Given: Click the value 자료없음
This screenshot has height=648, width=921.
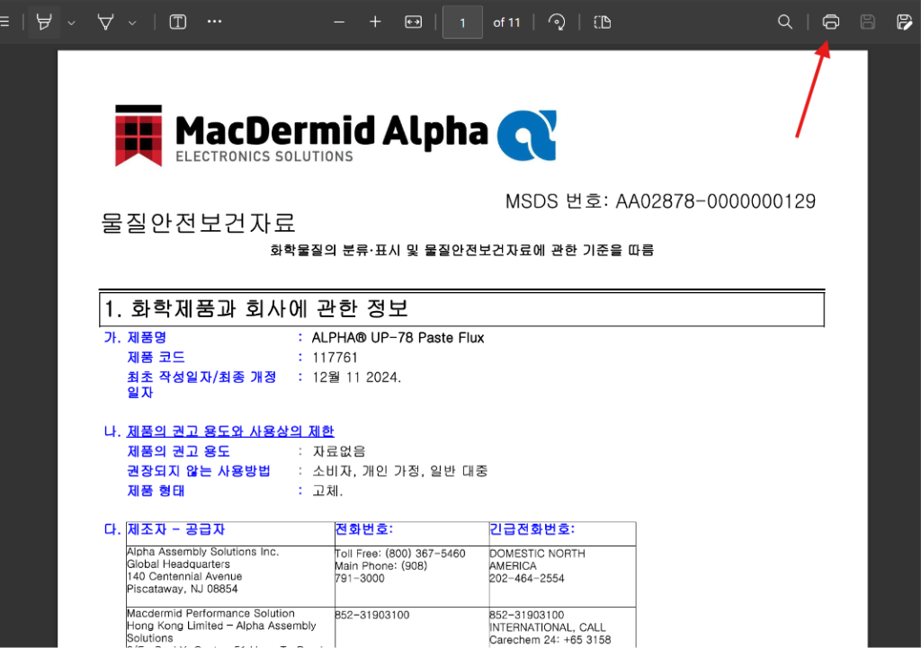Looking at the screenshot, I should [x=339, y=451].
